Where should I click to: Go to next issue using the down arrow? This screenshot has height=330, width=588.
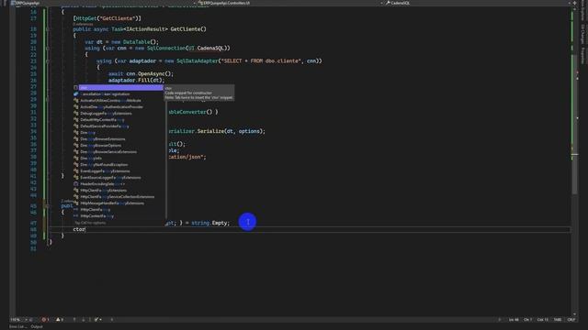[x=84, y=320]
